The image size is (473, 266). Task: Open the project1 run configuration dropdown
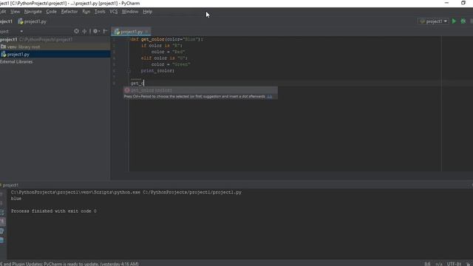(x=433, y=21)
